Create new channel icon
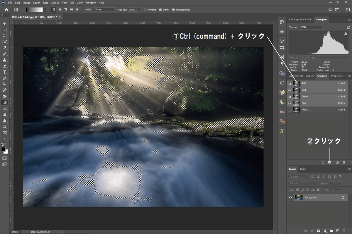 [x=337, y=162]
